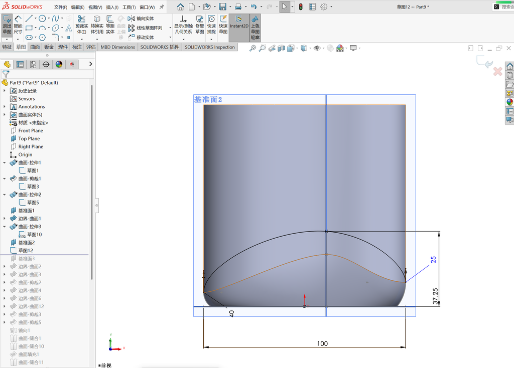Open the DimXpertManager tab
The height and width of the screenshot is (368, 514).
[x=46, y=64]
